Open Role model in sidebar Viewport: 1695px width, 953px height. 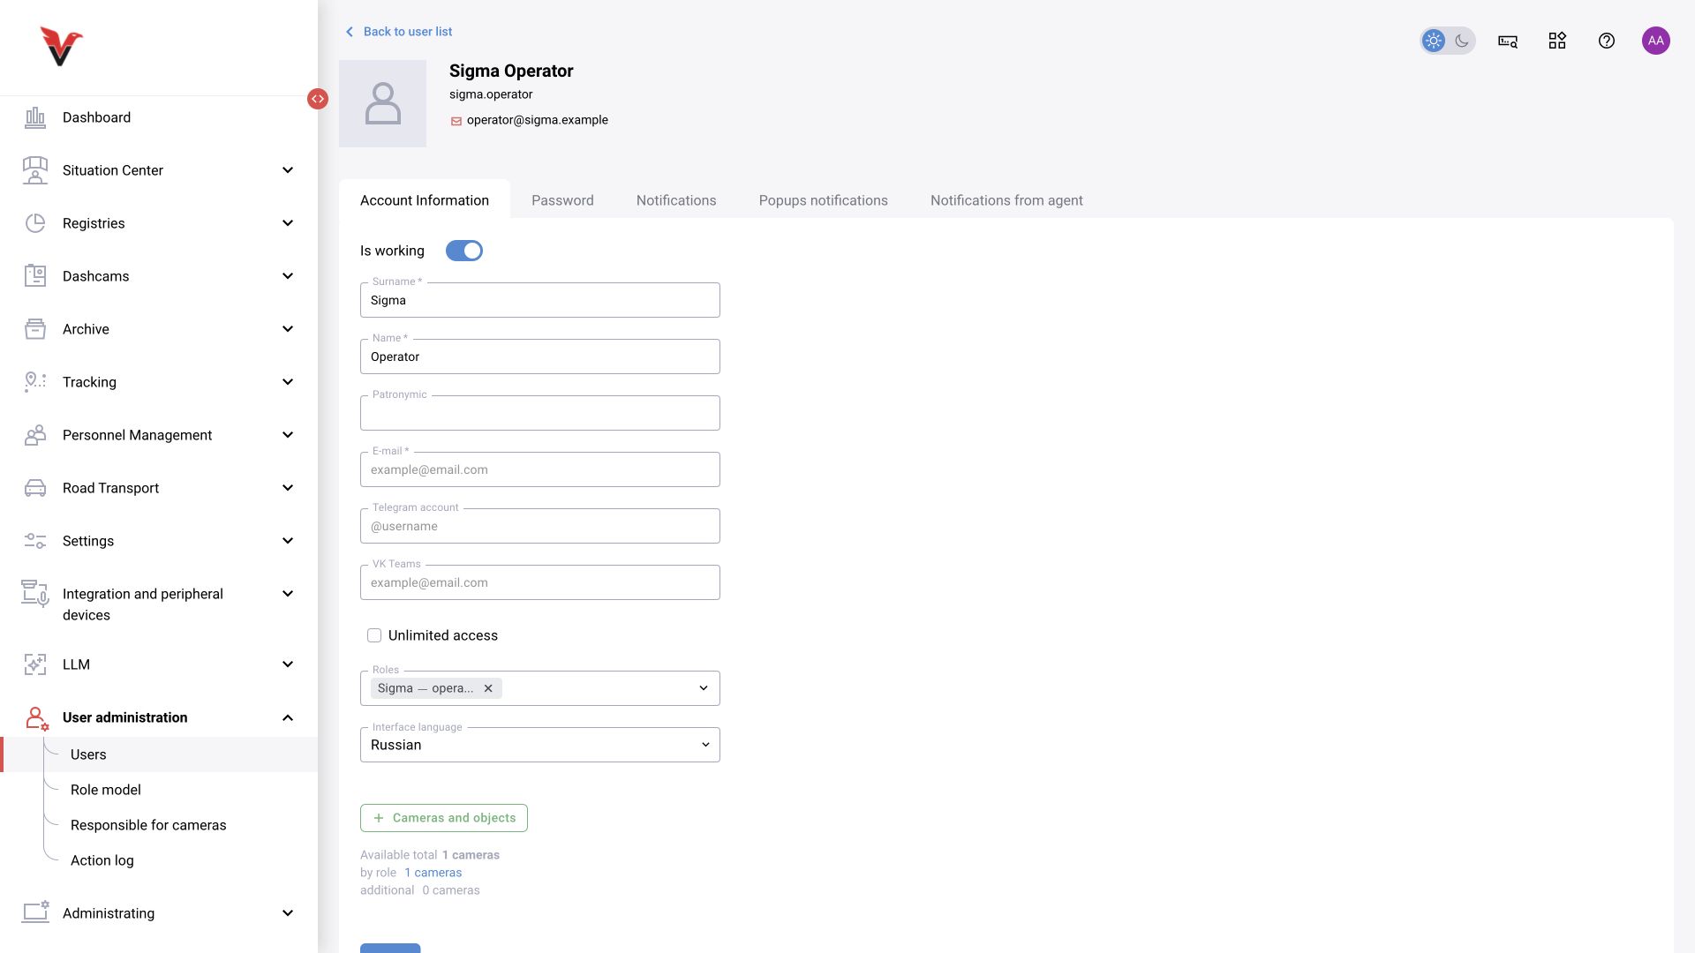[x=106, y=790]
